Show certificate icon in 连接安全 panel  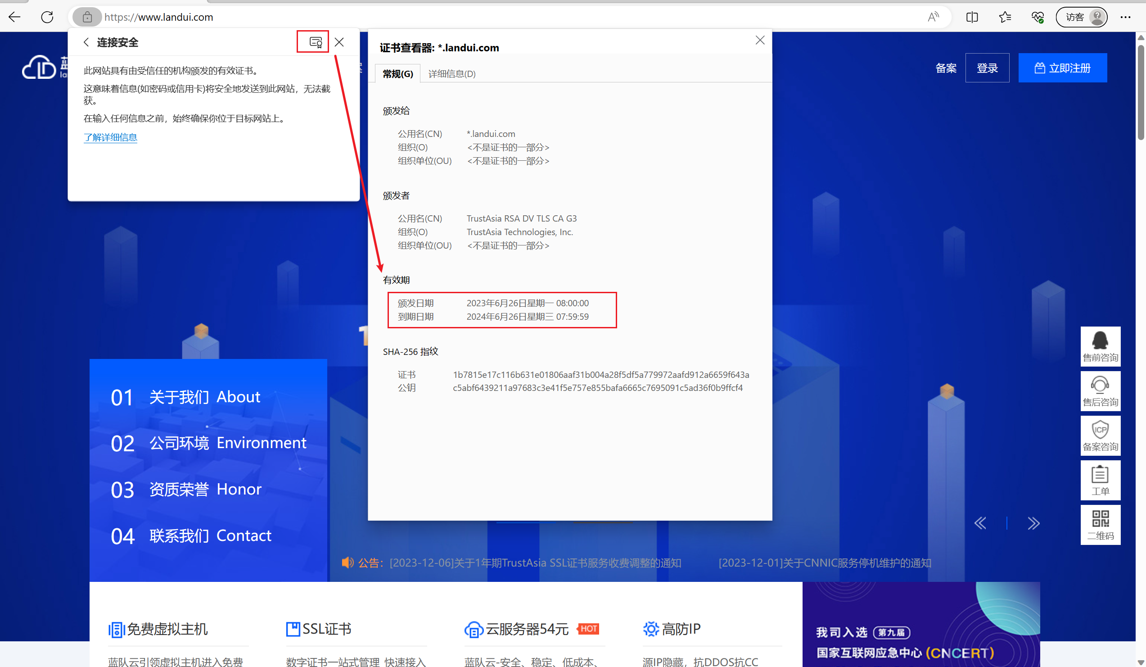(x=316, y=42)
